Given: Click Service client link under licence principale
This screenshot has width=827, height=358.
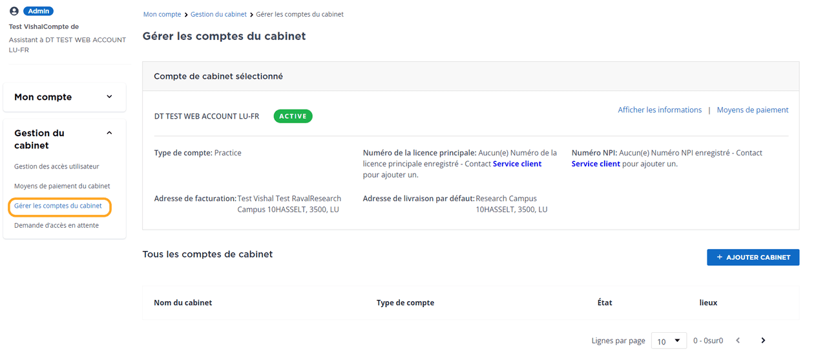Looking at the screenshot, I should click(x=517, y=164).
